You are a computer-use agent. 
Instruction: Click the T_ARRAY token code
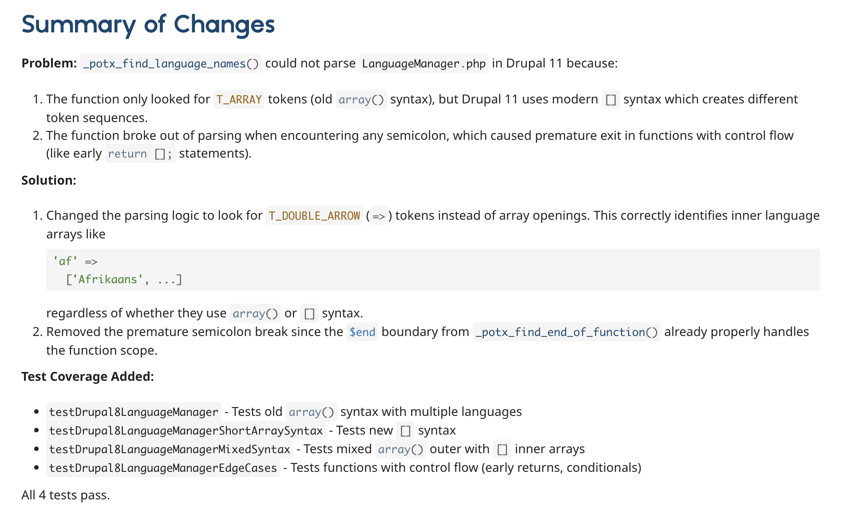(x=239, y=100)
